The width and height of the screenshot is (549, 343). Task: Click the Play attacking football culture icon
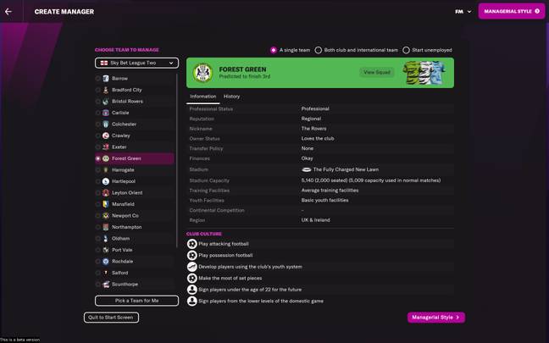point(191,244)
